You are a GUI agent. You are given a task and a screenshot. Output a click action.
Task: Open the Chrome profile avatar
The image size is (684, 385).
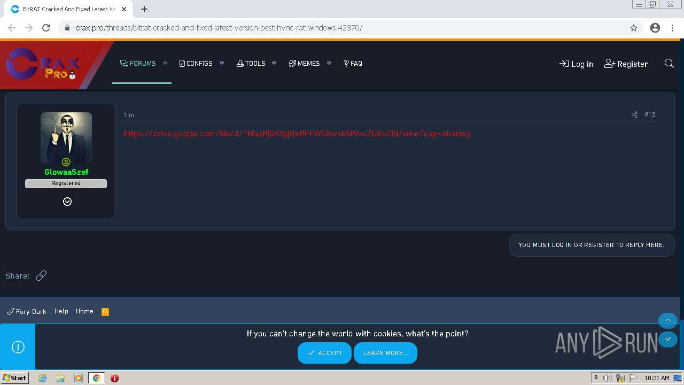[655, 28]
